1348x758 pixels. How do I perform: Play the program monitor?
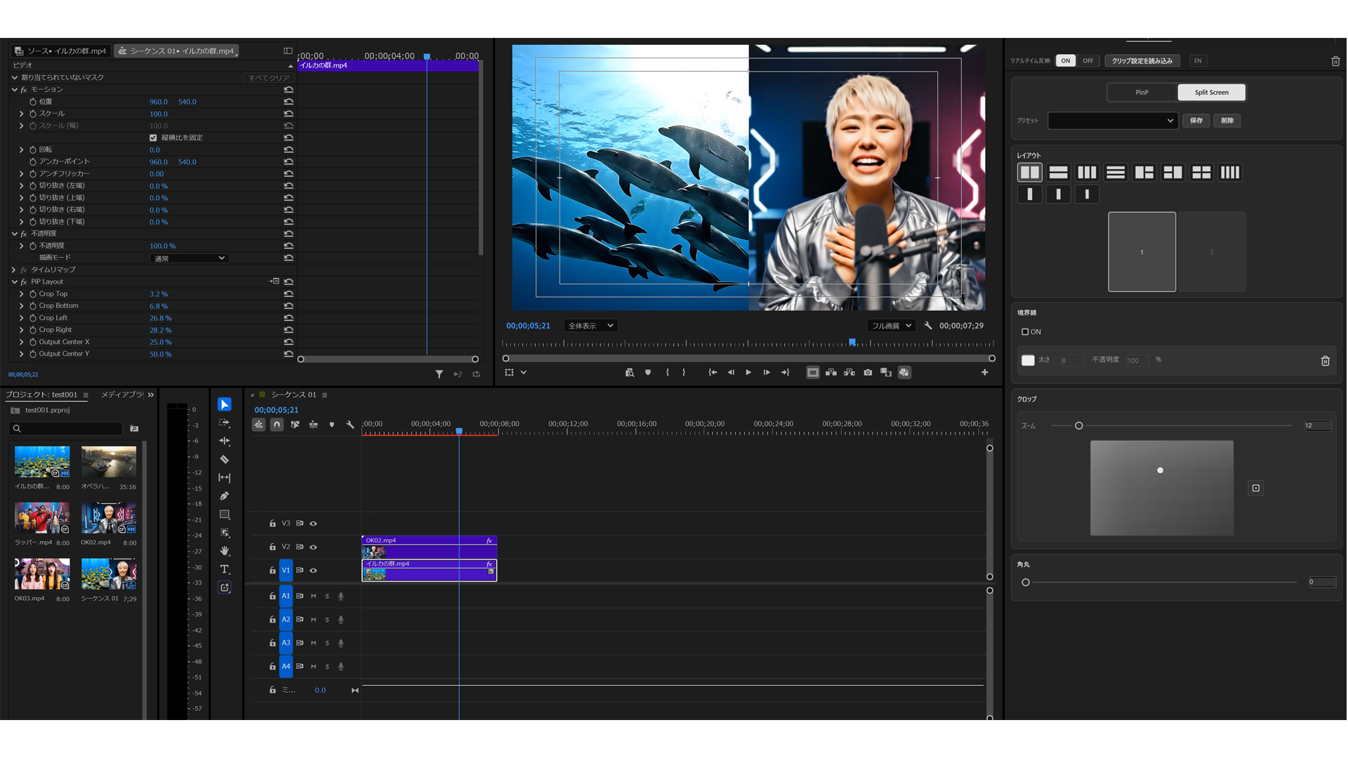coord(748,373)
